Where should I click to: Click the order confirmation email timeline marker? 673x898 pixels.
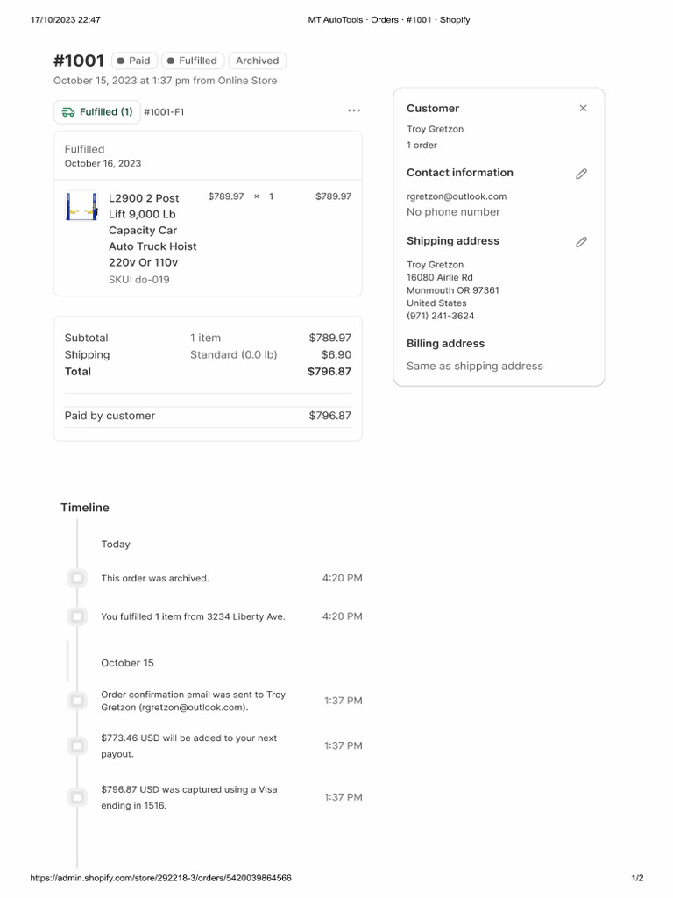click(77, 701)
